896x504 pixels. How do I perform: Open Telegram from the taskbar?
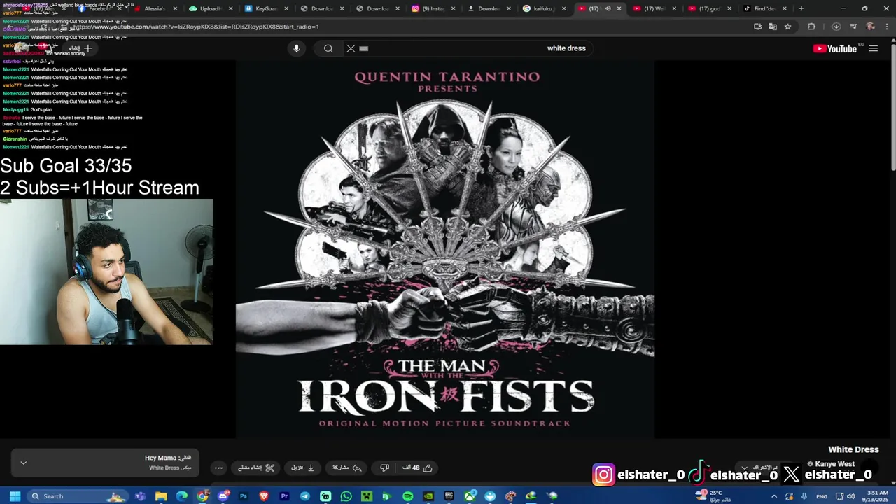(304, 496)
